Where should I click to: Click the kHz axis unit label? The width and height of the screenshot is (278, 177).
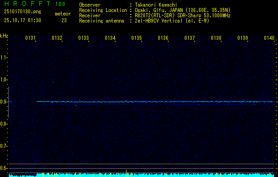point(4,36)
